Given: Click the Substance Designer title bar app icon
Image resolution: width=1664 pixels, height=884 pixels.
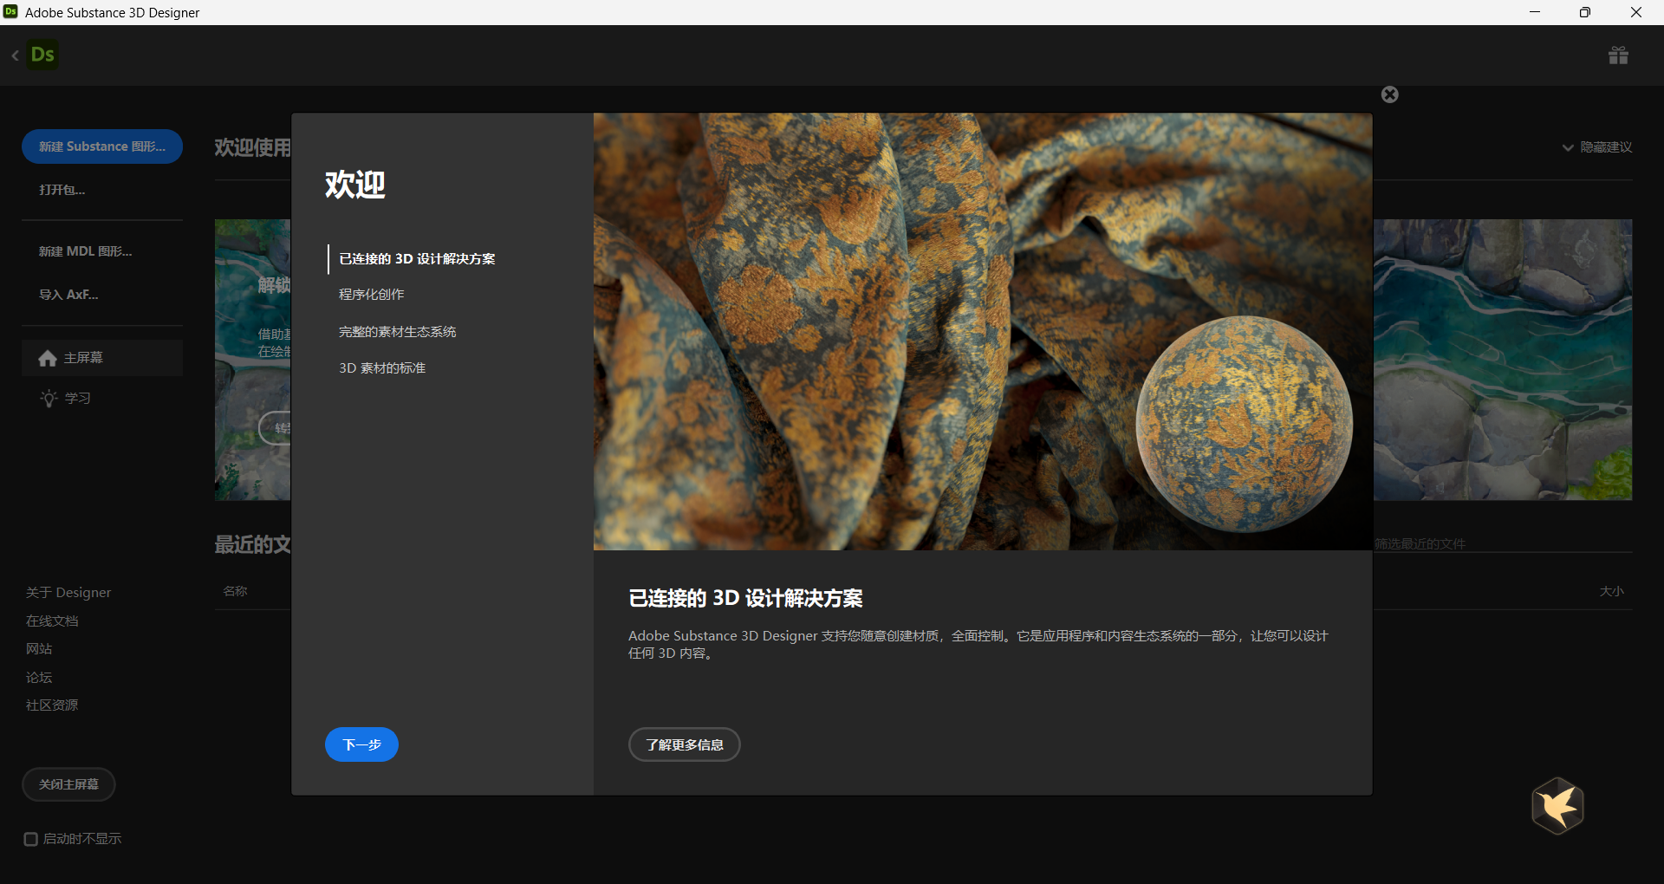Looking at the screenshot, I should click(x=10, y=12).
